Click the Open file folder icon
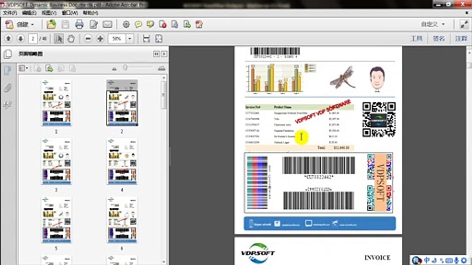 (x=51, y=25)
